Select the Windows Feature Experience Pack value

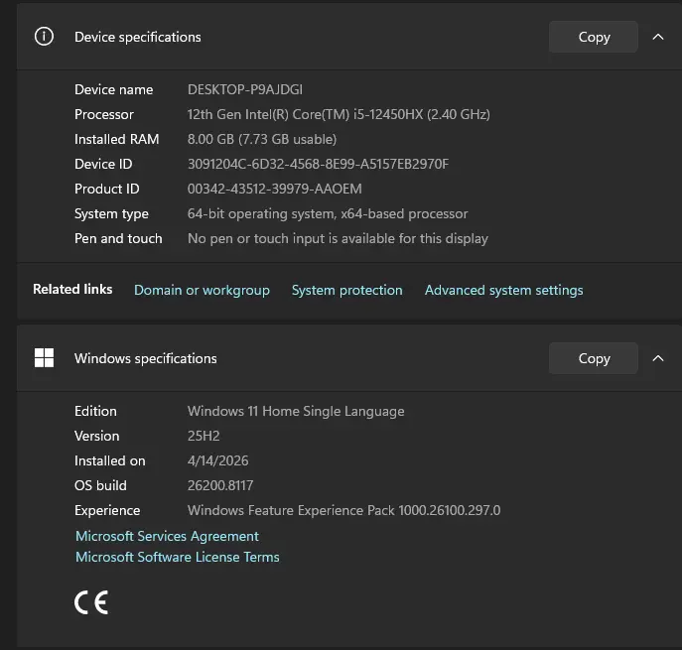[x=343, y=510]
